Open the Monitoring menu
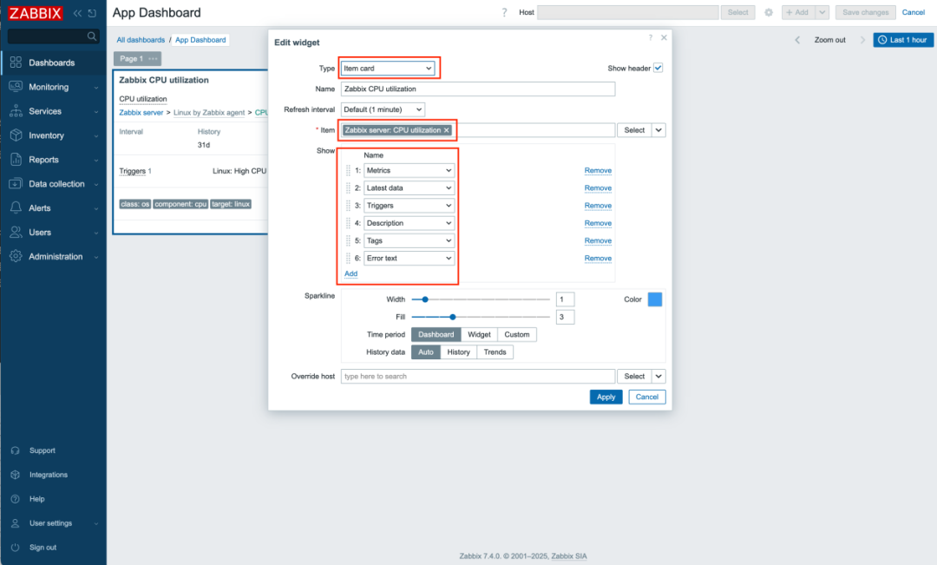 click(x=52, y=87)
